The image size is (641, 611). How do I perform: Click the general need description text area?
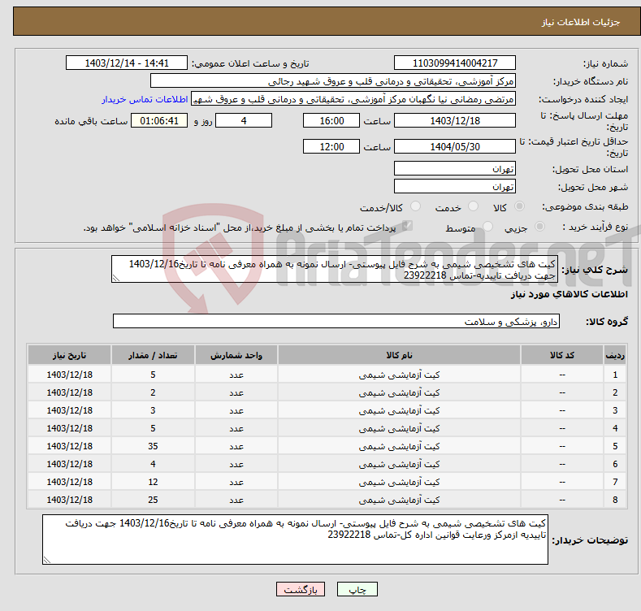335,269
